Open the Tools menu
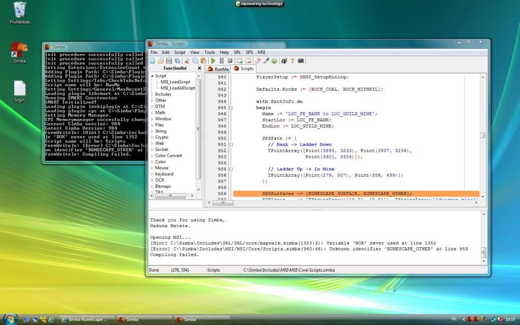The height and width of the screenshot is (325, 520). click(209, 52)
